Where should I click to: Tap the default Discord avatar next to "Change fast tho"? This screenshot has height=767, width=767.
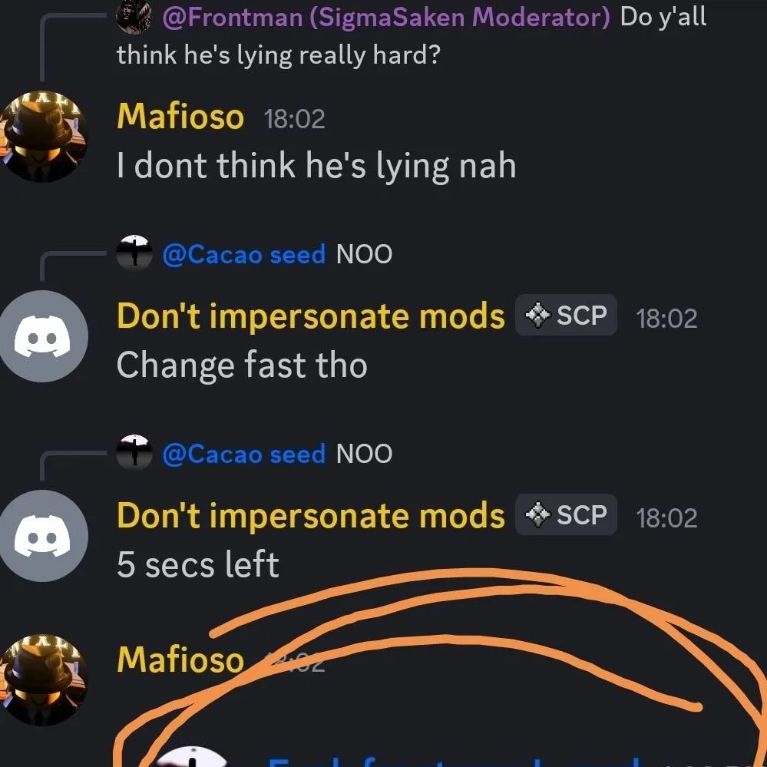tap(43, 336)
